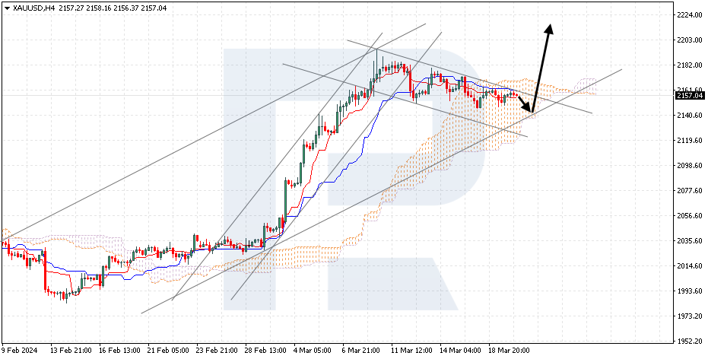
Task: Click the 2077.60 price axis label
Action: (690, 191)
